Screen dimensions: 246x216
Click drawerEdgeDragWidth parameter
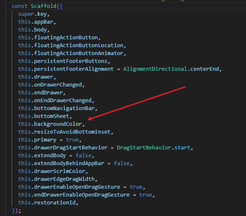(64, 179)
